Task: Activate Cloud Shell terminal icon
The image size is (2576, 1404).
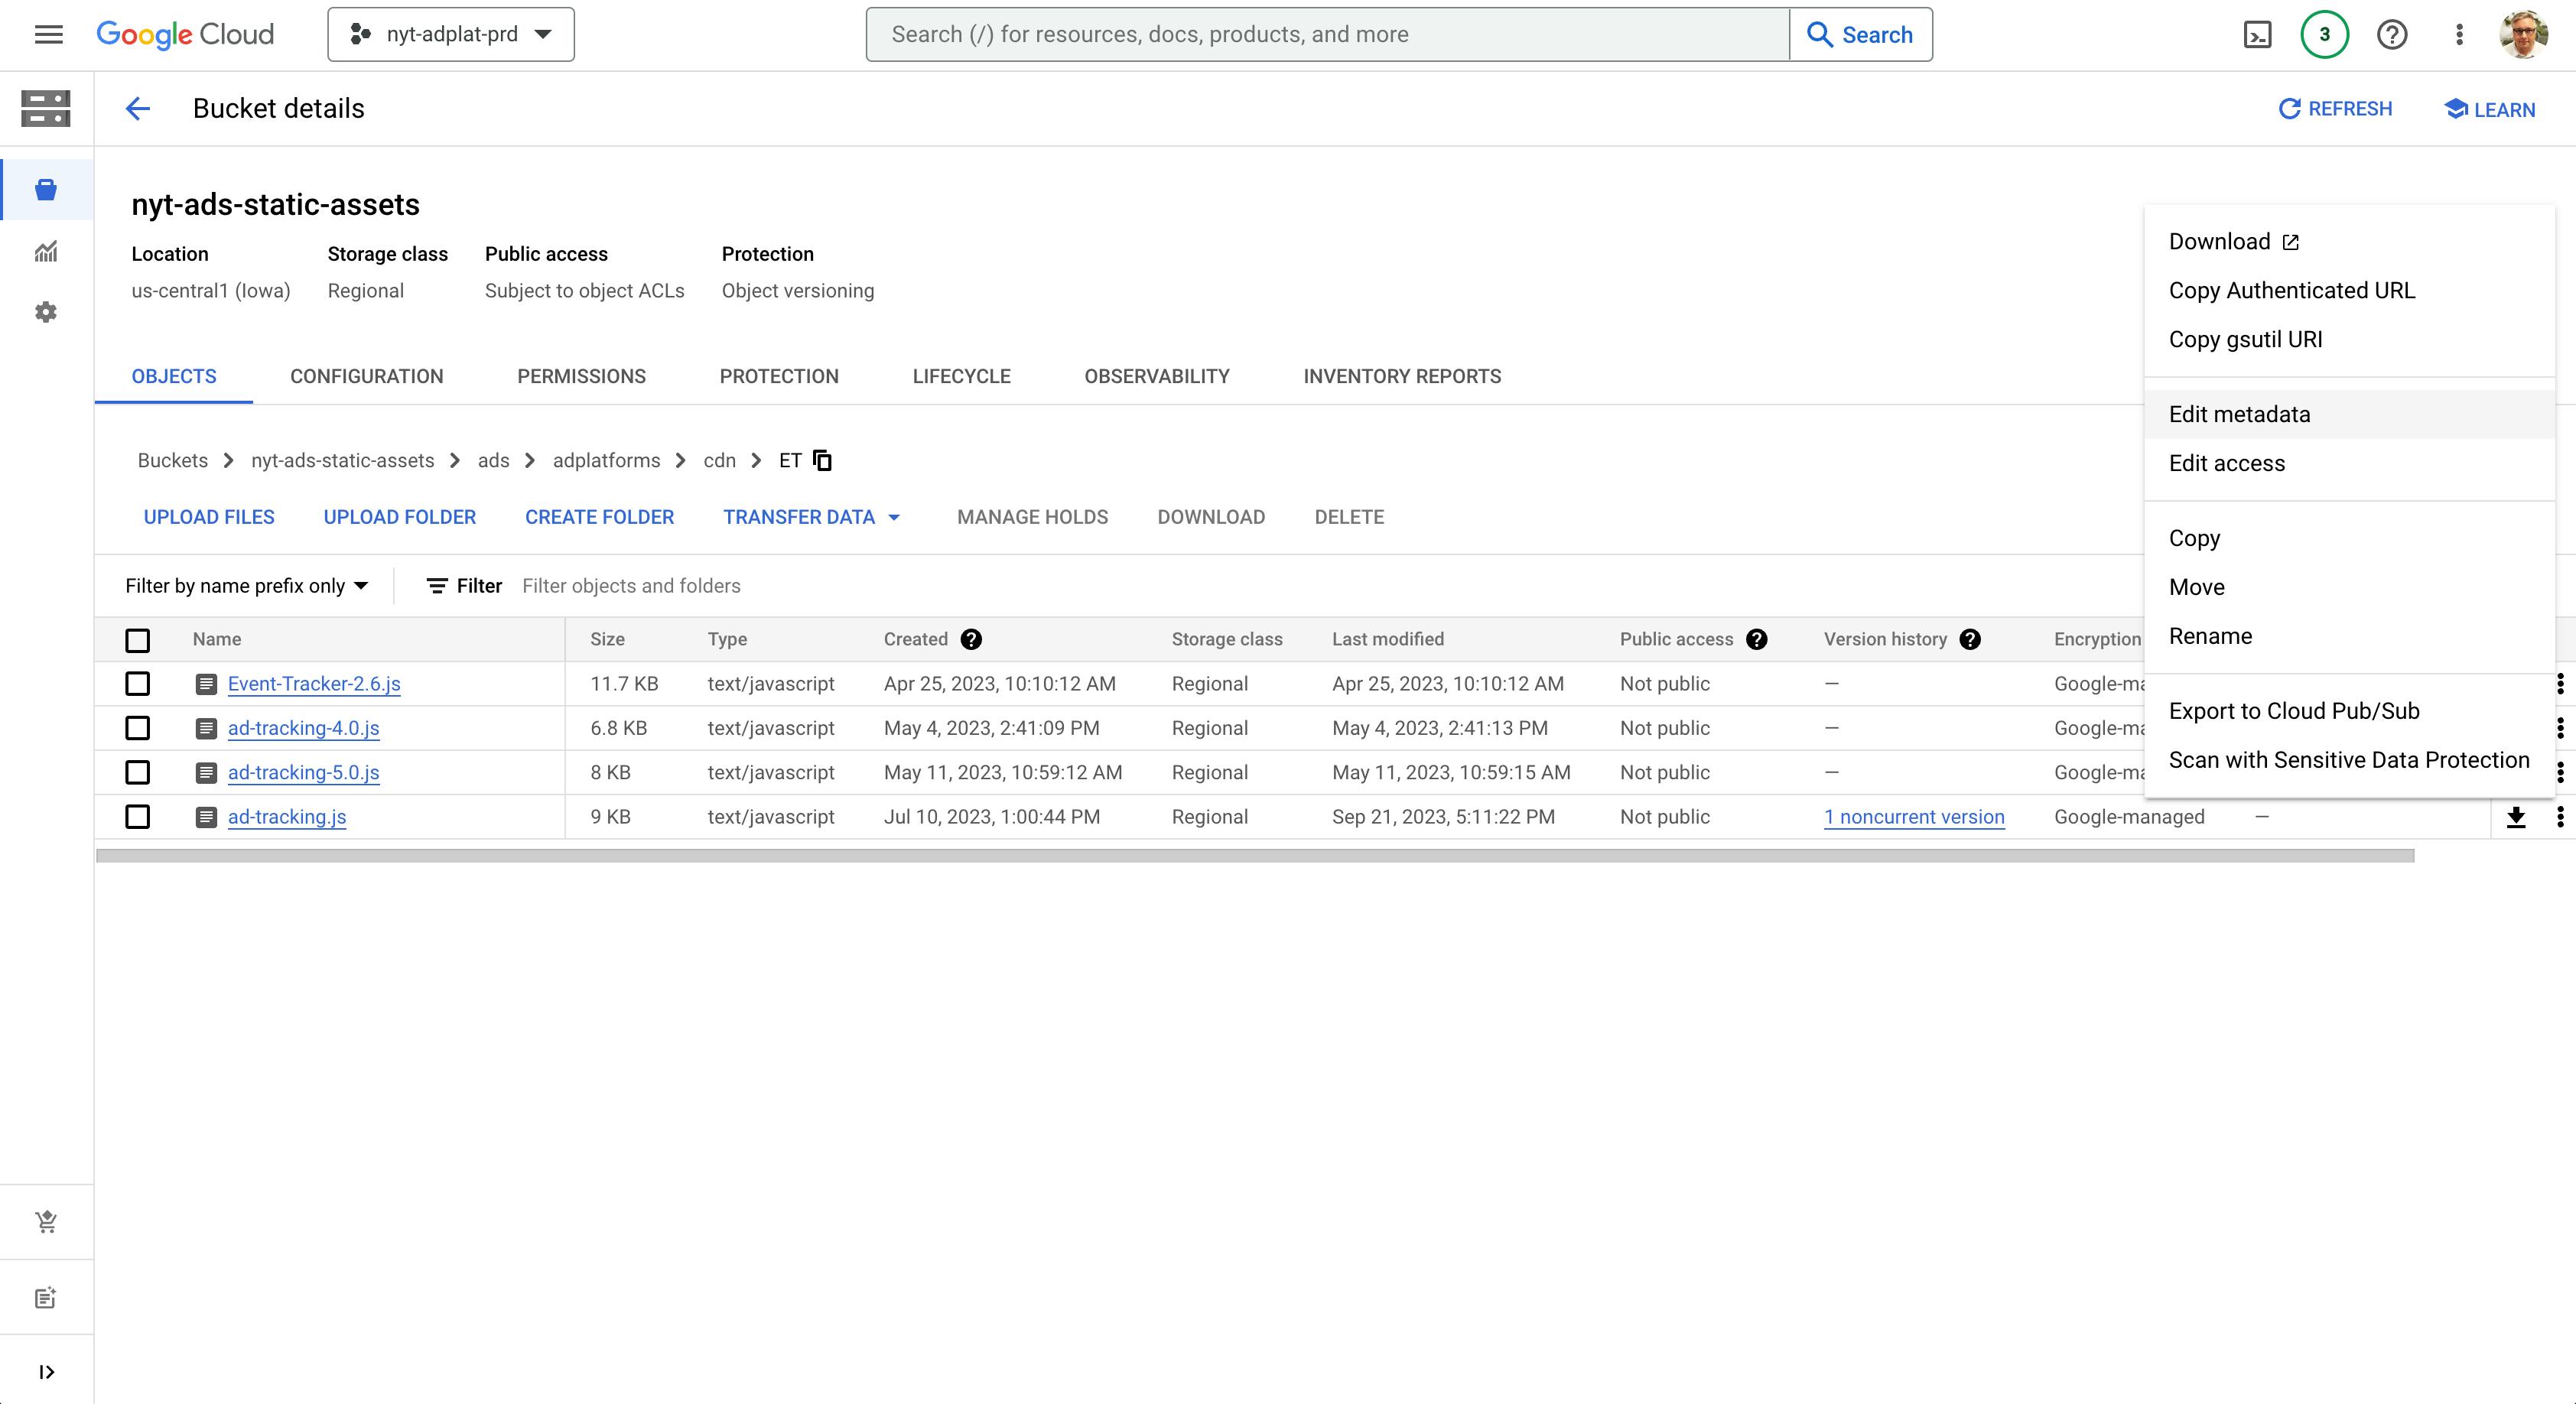Action: tap(2258, 35)
